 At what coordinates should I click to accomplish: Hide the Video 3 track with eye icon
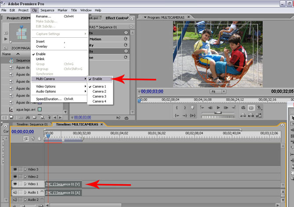click(15, 169)
